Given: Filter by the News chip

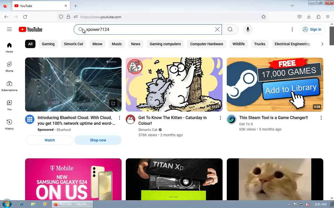Looking at the screenshot, I should 136,44.
